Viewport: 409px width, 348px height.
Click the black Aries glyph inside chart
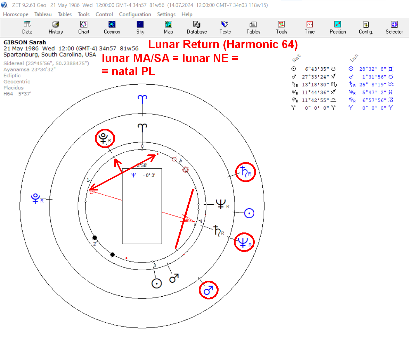142,128
